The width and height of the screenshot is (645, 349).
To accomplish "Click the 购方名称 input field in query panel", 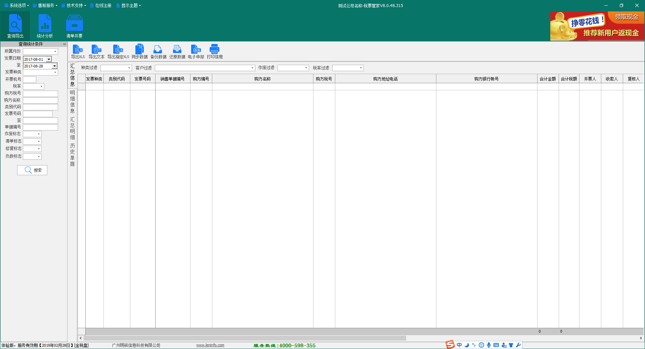I will coord(40,100).
